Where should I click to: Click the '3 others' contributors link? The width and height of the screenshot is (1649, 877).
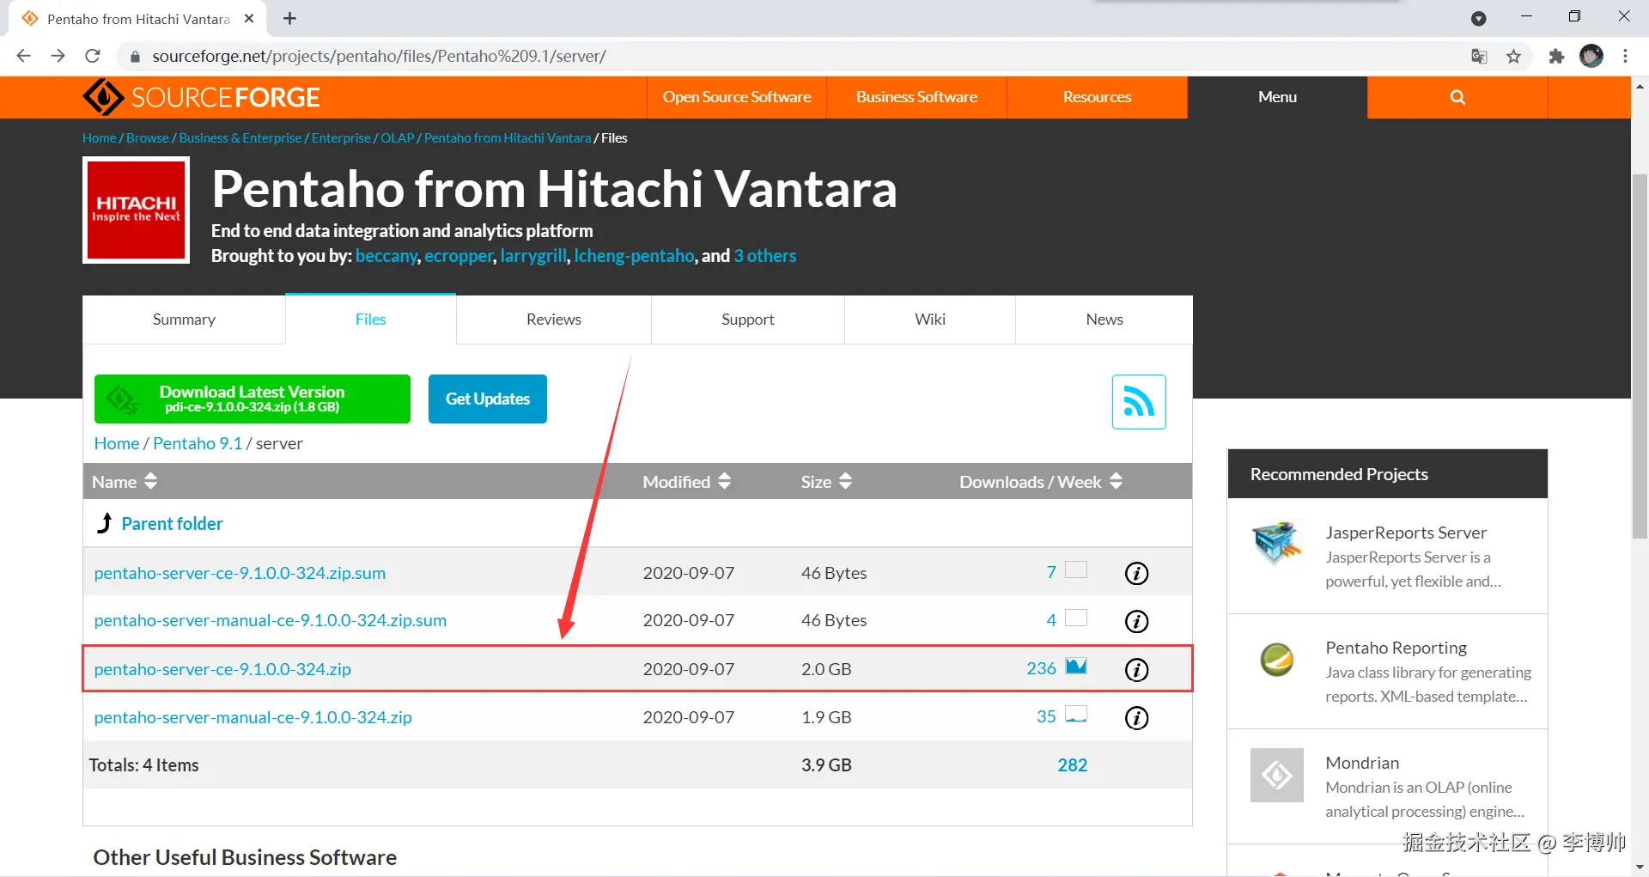(x=765, y=256)
